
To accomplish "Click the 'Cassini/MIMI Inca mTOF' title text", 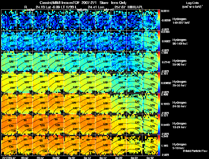I will tap(60, 3).
